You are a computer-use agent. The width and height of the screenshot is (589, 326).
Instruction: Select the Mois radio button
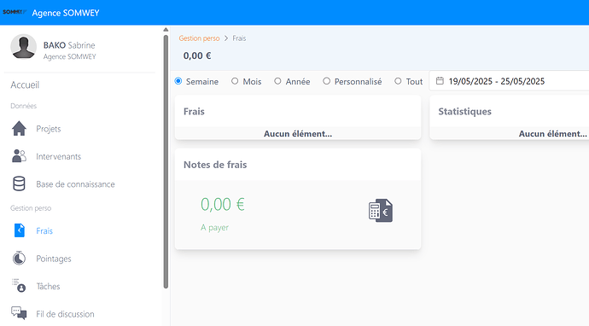[235, 81]
